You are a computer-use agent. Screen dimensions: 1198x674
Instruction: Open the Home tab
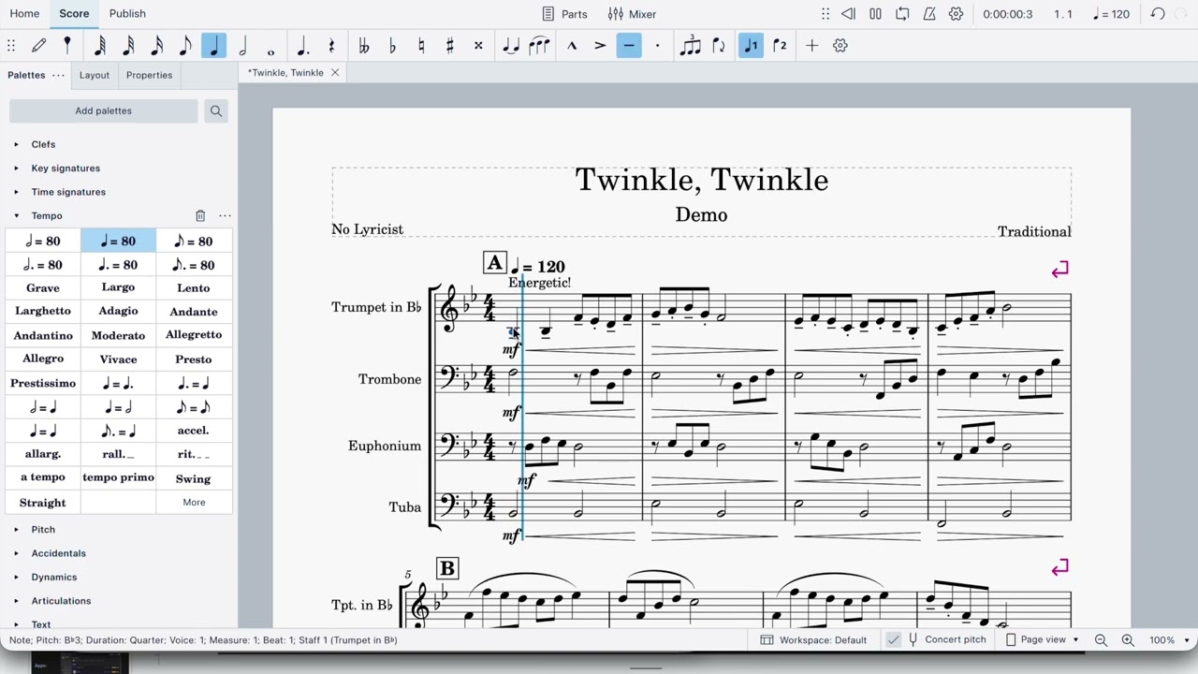click(24, 13)
